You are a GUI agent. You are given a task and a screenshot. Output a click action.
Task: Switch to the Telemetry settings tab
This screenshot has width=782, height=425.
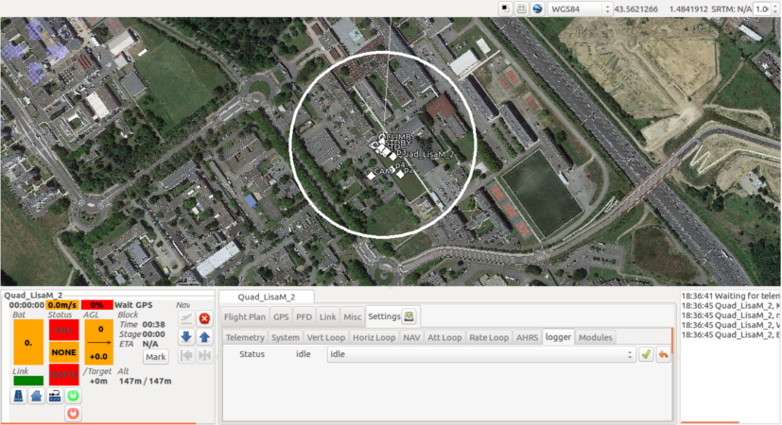(x=245, y=337)
